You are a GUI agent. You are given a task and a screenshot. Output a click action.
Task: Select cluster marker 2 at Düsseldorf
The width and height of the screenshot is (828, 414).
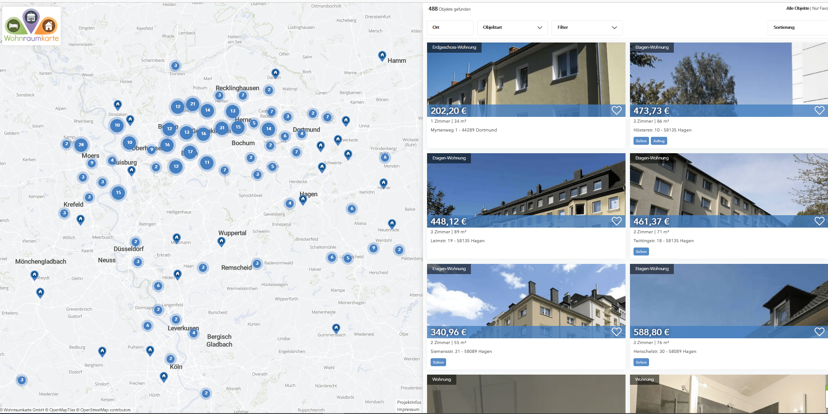[136, 242]
